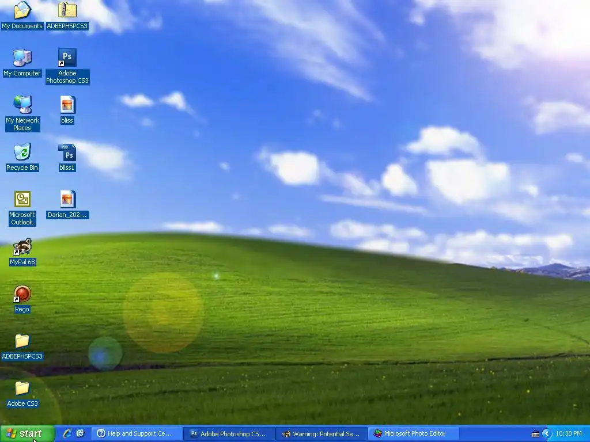Click the 10:30 PM taskbar clock

569,434
